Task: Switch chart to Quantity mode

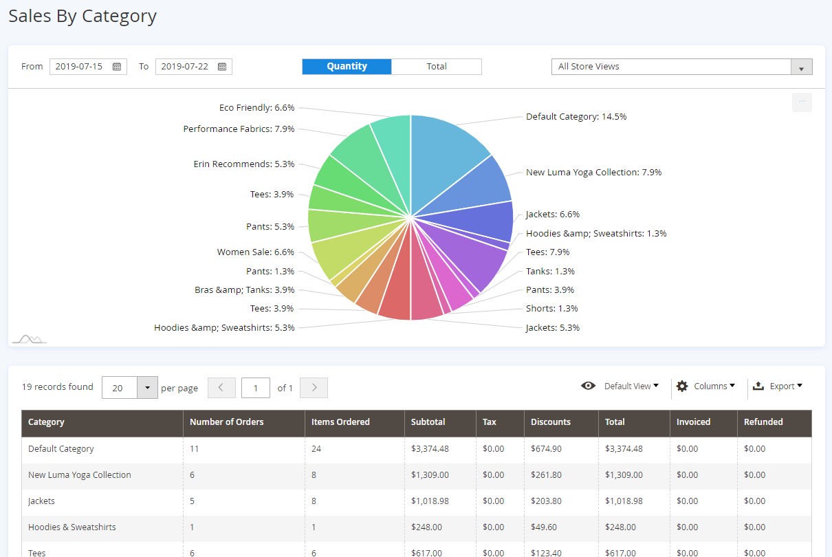Action: pyautogui.click(x=347, y=67)
